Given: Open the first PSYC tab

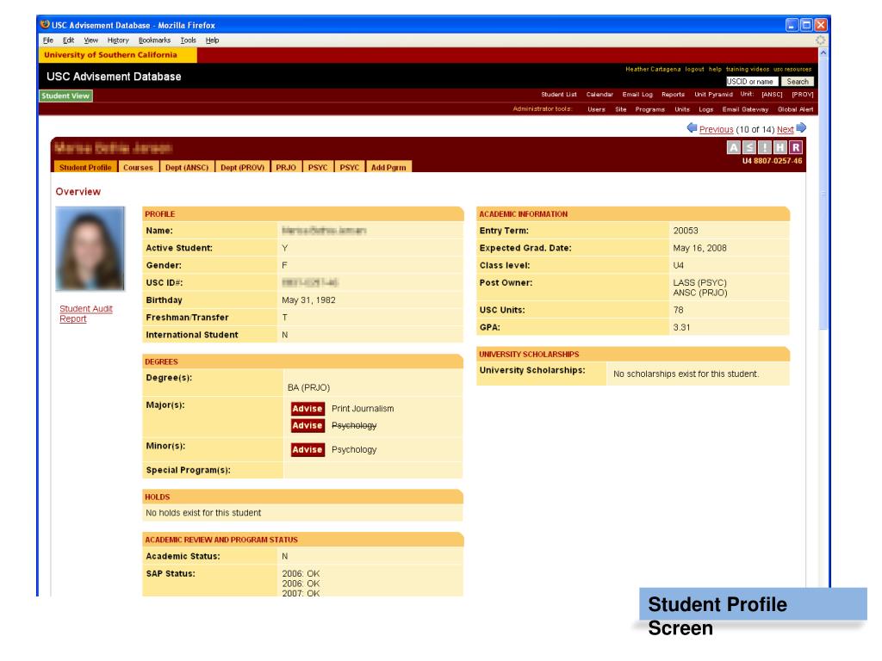Looking at the screenshot, I should (x=318, y=168).
